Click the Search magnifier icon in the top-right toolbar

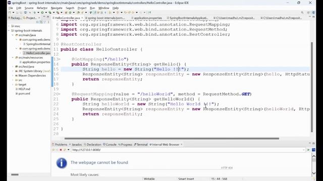click(x=302, y=13)
